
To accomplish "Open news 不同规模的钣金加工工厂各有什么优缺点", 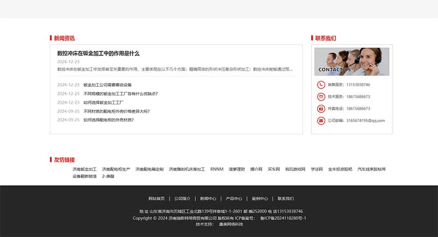I will [x=120, y=94].
